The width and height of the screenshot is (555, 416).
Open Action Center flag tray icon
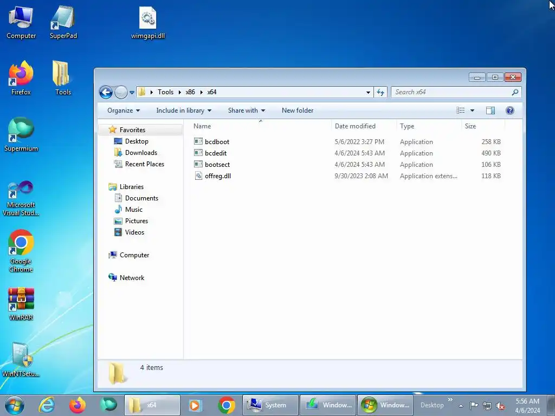pos(474,405)
